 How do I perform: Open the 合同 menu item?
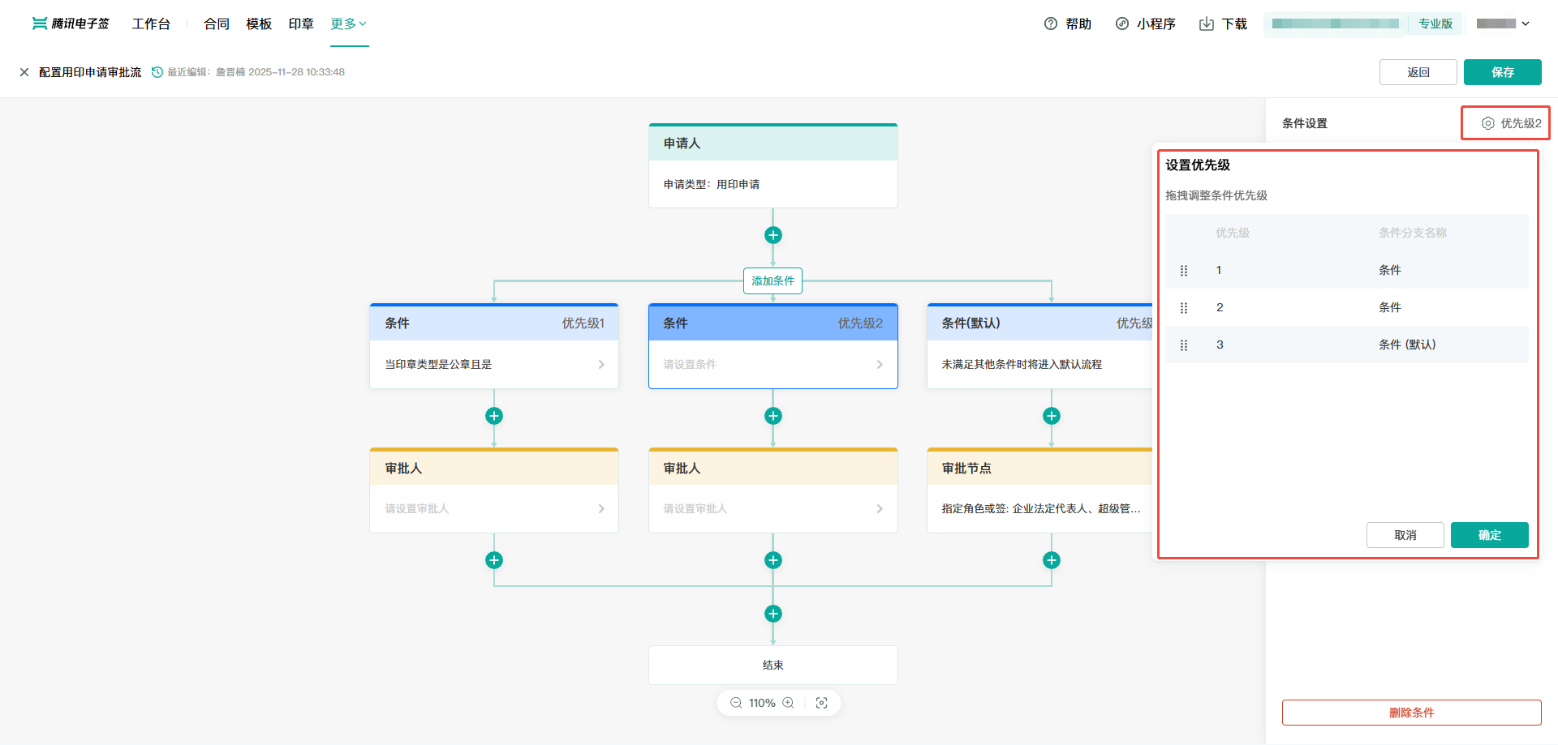(216, 24)
